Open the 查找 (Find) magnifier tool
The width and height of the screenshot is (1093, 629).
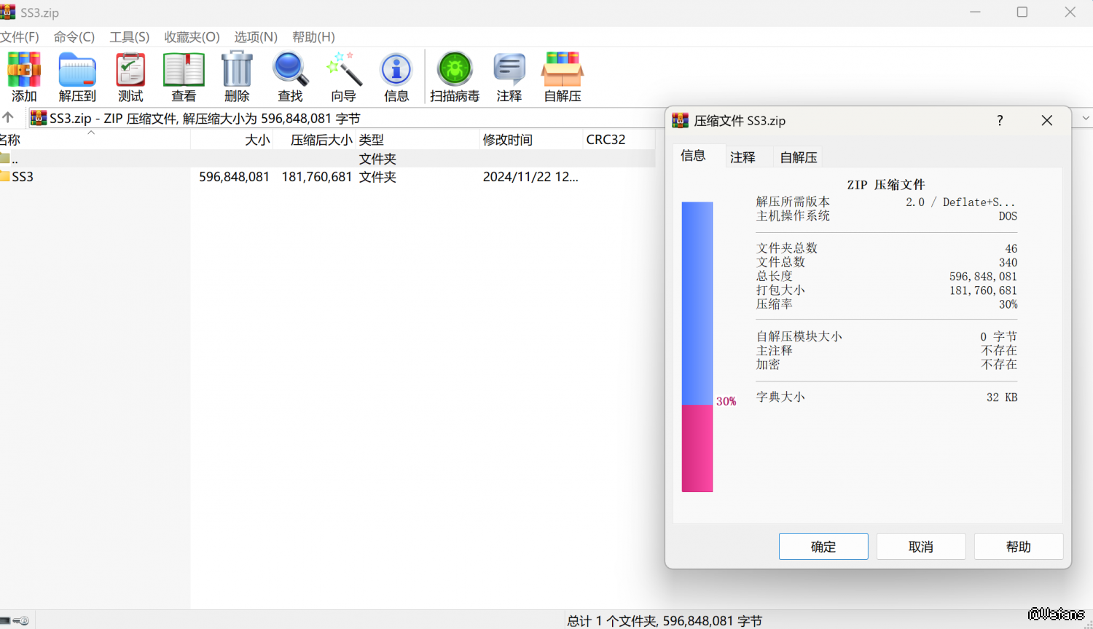pos(290,76)
